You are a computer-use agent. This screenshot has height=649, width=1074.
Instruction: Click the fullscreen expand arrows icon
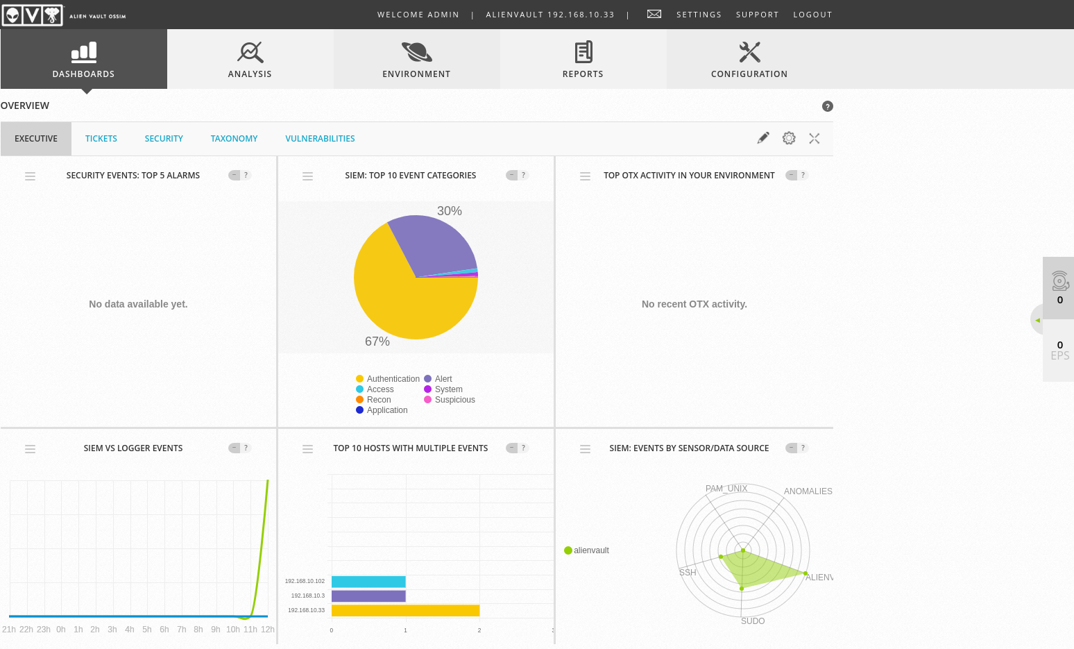coord(815,138)
